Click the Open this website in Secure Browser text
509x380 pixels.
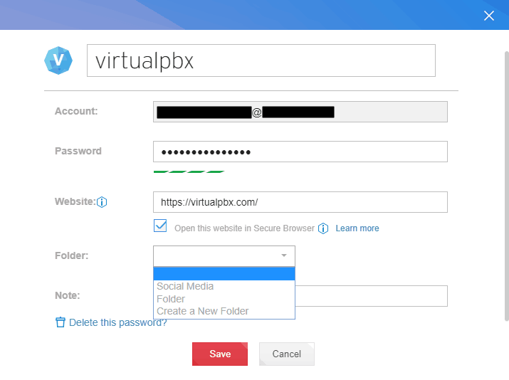tap(244, 228)
